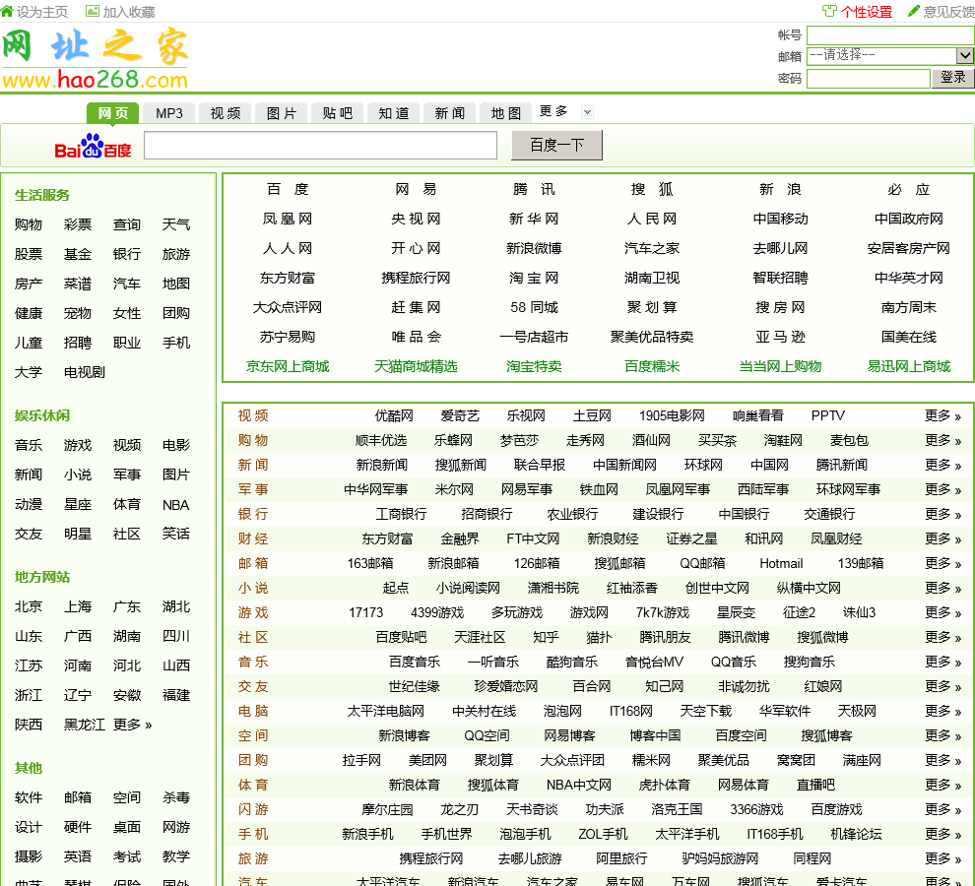
Task: Switch to the 视频 search tab
Action: pos(226,113)
